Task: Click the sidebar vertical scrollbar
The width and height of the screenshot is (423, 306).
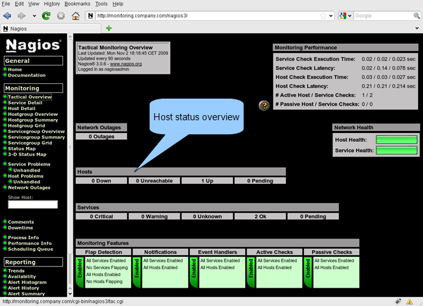Action: 70,147
